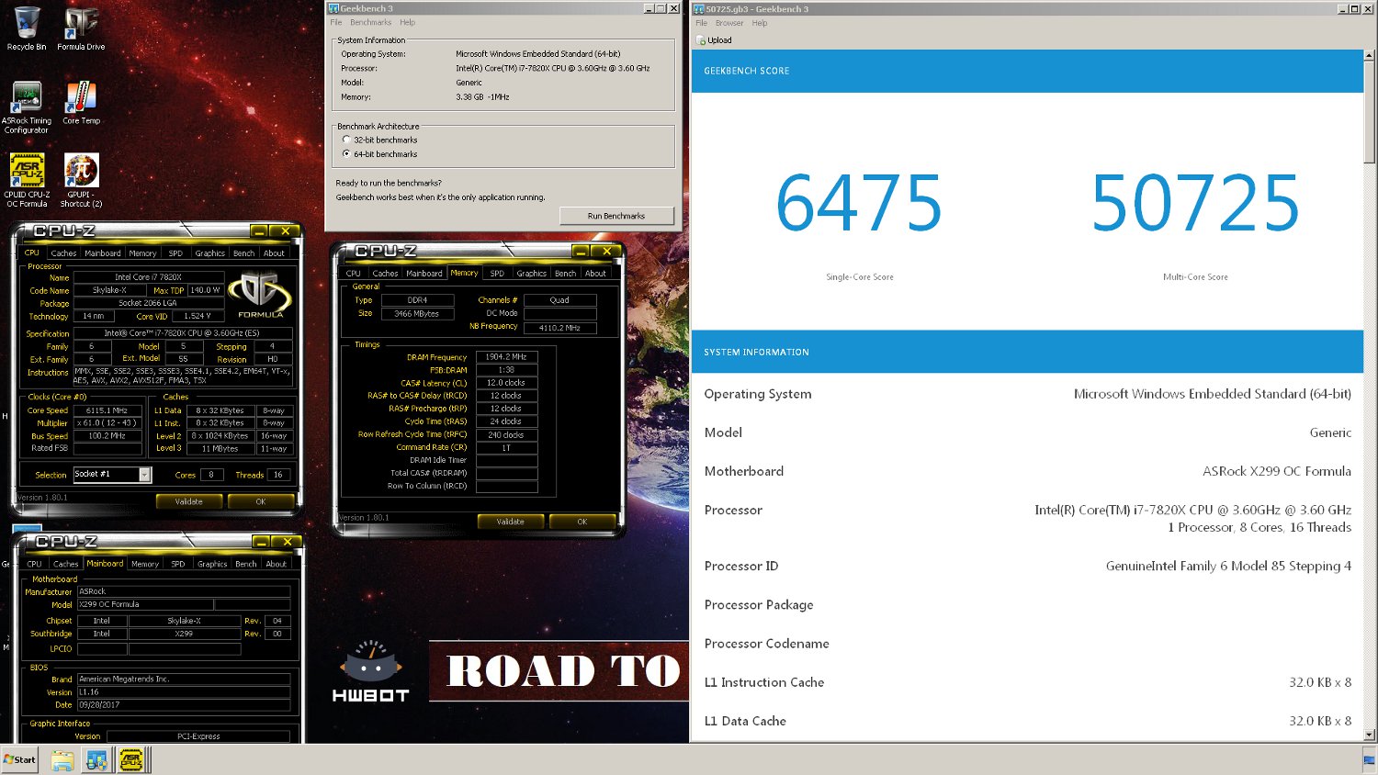The image size is (1378, 775).
Task: Open CPUID CPU-Z OC Formula desktop shortcut
Action: point(27,180)
